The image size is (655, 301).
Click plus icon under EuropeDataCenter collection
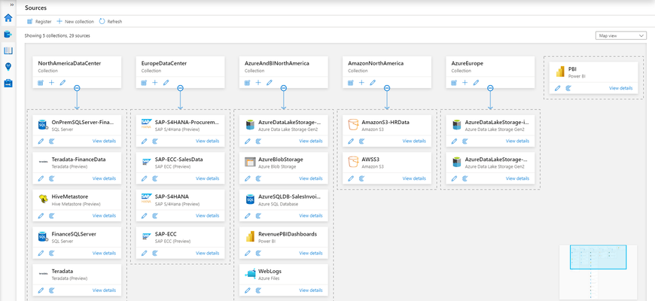[155, 83]
